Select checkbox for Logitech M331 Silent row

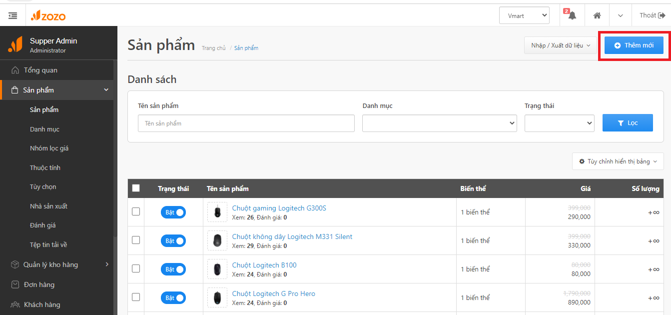point(136,240)
